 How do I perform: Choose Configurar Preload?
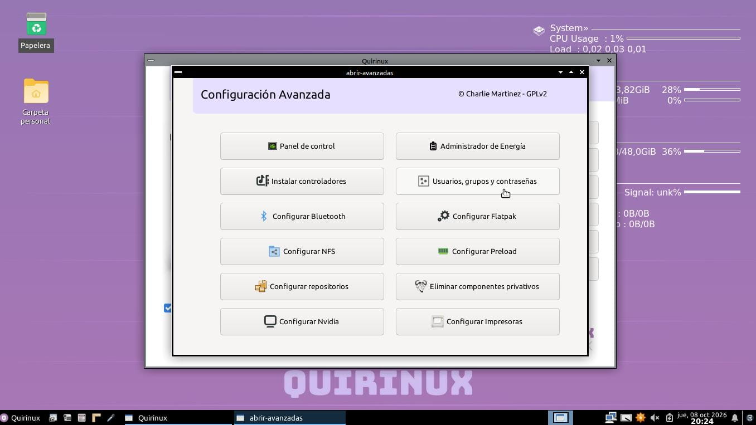(x=477, y=251)
